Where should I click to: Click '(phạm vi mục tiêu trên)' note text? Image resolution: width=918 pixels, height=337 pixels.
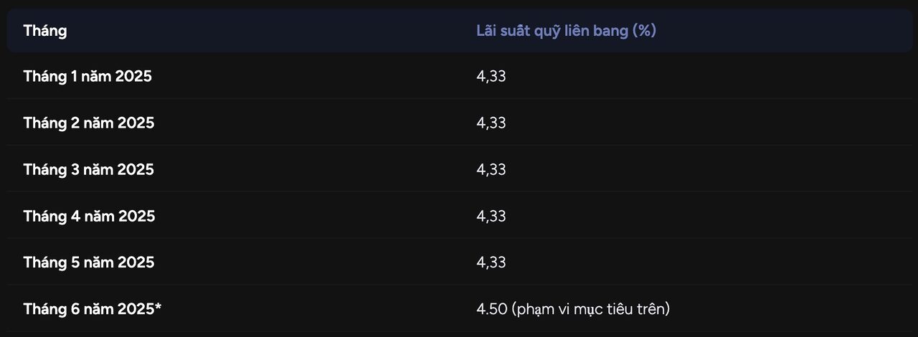[x=592, y=309]
